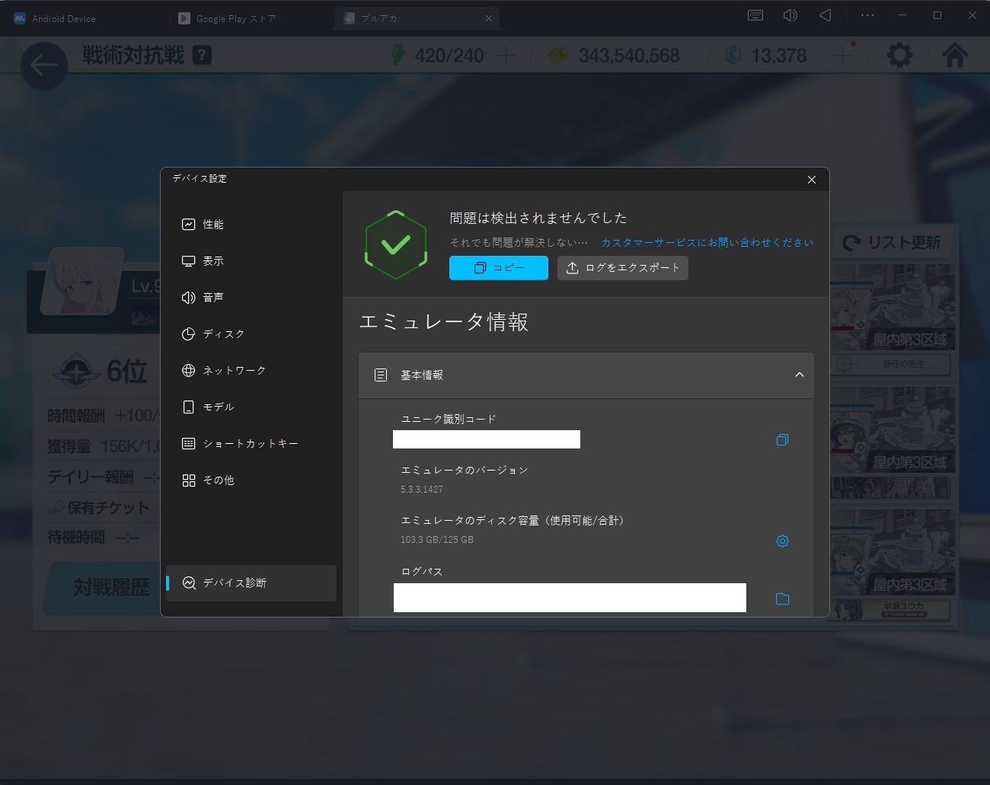Click the volume speaker icon in title bar
This screenshot has height=785, width=990.
(790, 16)
